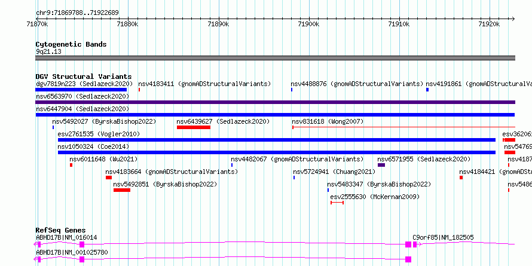Screen dimensions: 532x266
Task: Select the nsv6563970 purple variant bar
Action: point(275,102)
